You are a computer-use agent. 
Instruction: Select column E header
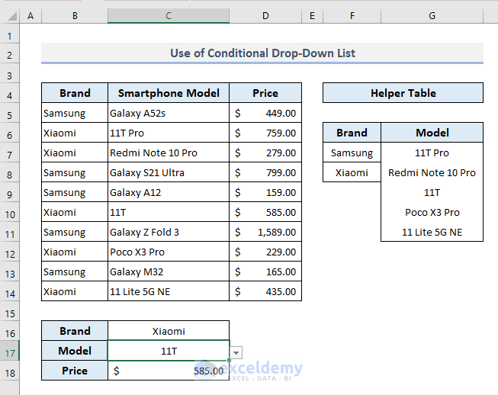click(312, 15)
